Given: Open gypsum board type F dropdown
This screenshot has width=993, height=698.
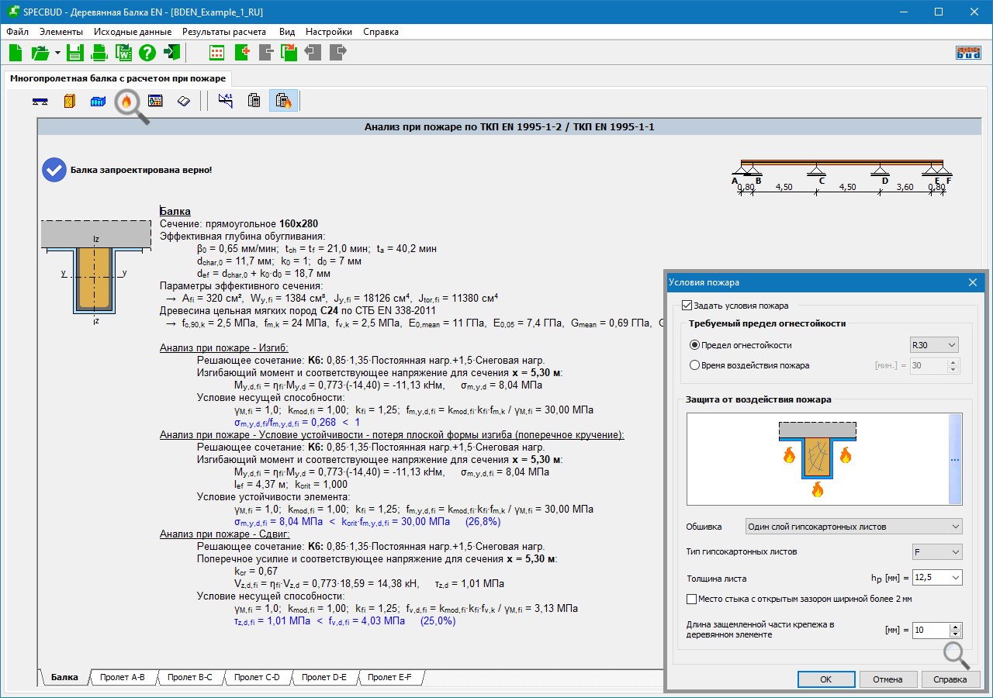Looking at the screenshot, I should (937, 552).
